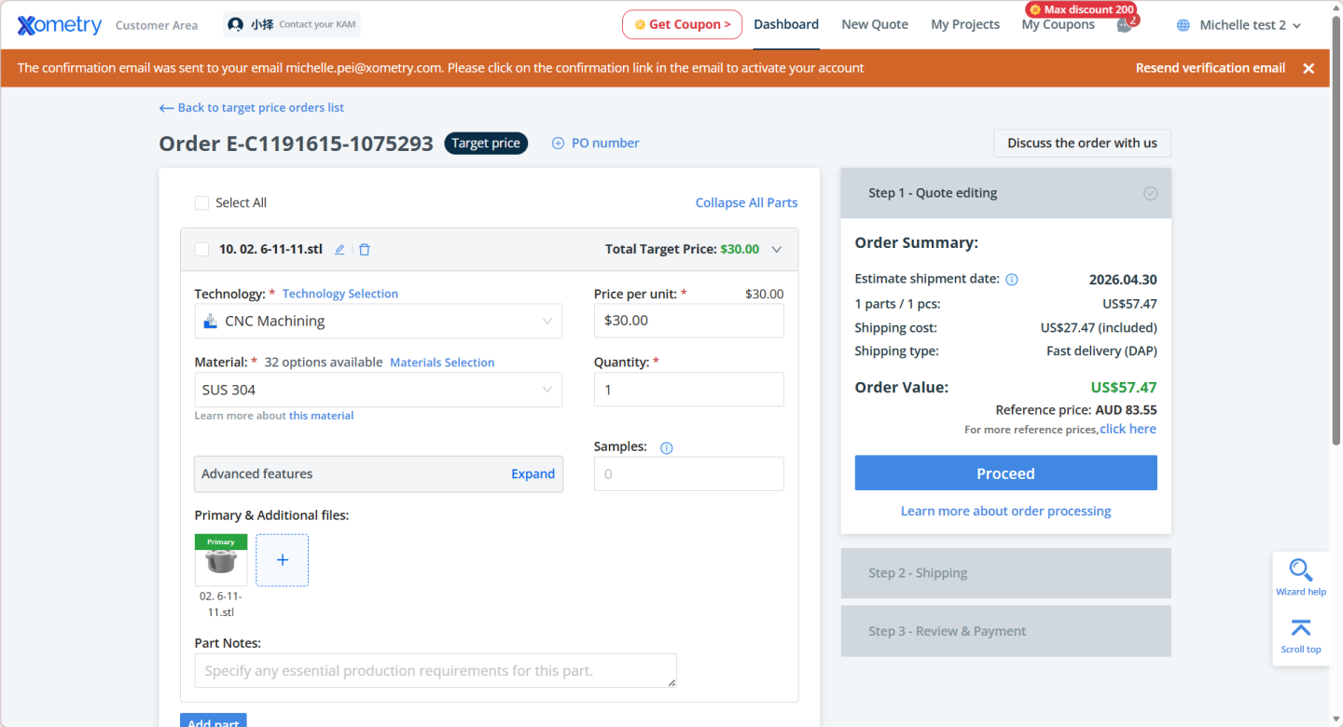Click the info icon by Estimate shipment date
The height and width of the screenshot is (727, 1343).
coord(1012,280)
